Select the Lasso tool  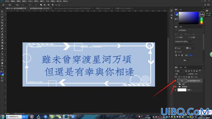[2, 17]
